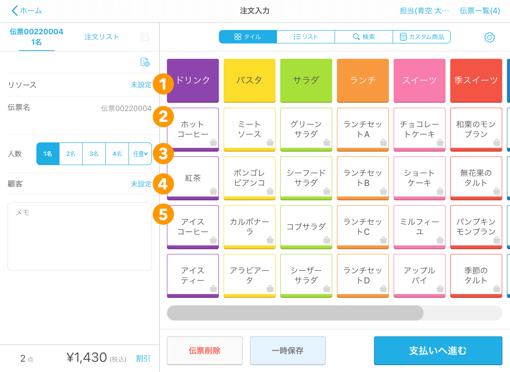Screen dimensions: 510x372
Task: Click basket icon on ランチセットB tile
Action: click(383, 191)
